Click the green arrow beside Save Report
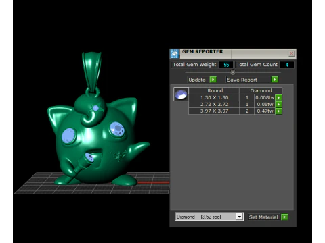Image resolution: width=325 pixels, height=243 pixels. point(275,80)
